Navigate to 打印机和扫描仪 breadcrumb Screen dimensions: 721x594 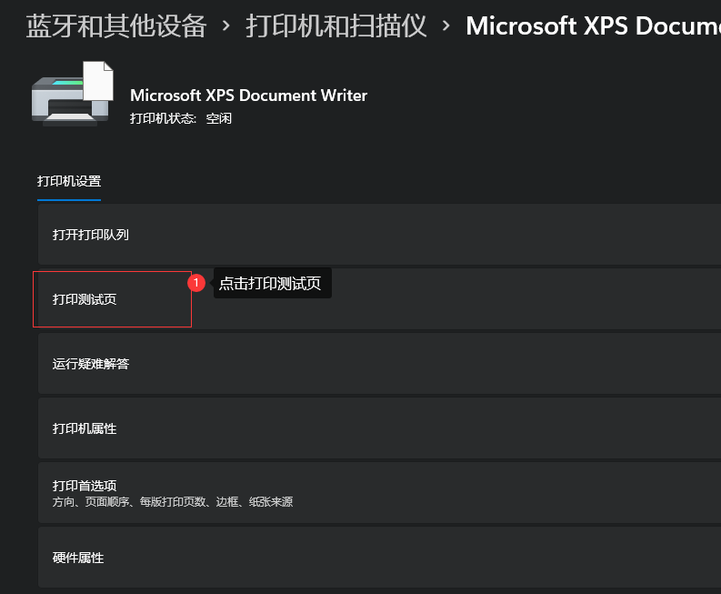(335, 26)
